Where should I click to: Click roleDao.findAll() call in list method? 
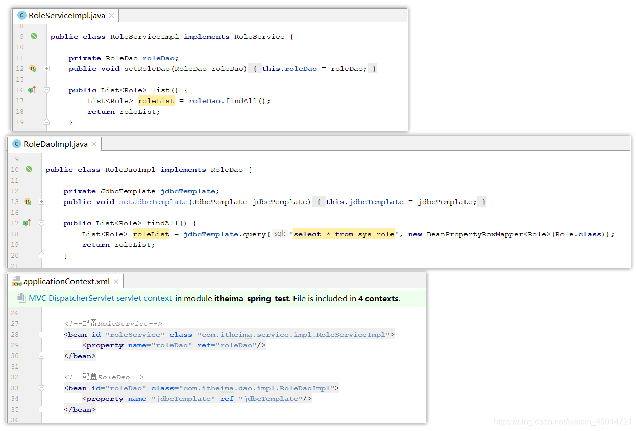(229, 101)
